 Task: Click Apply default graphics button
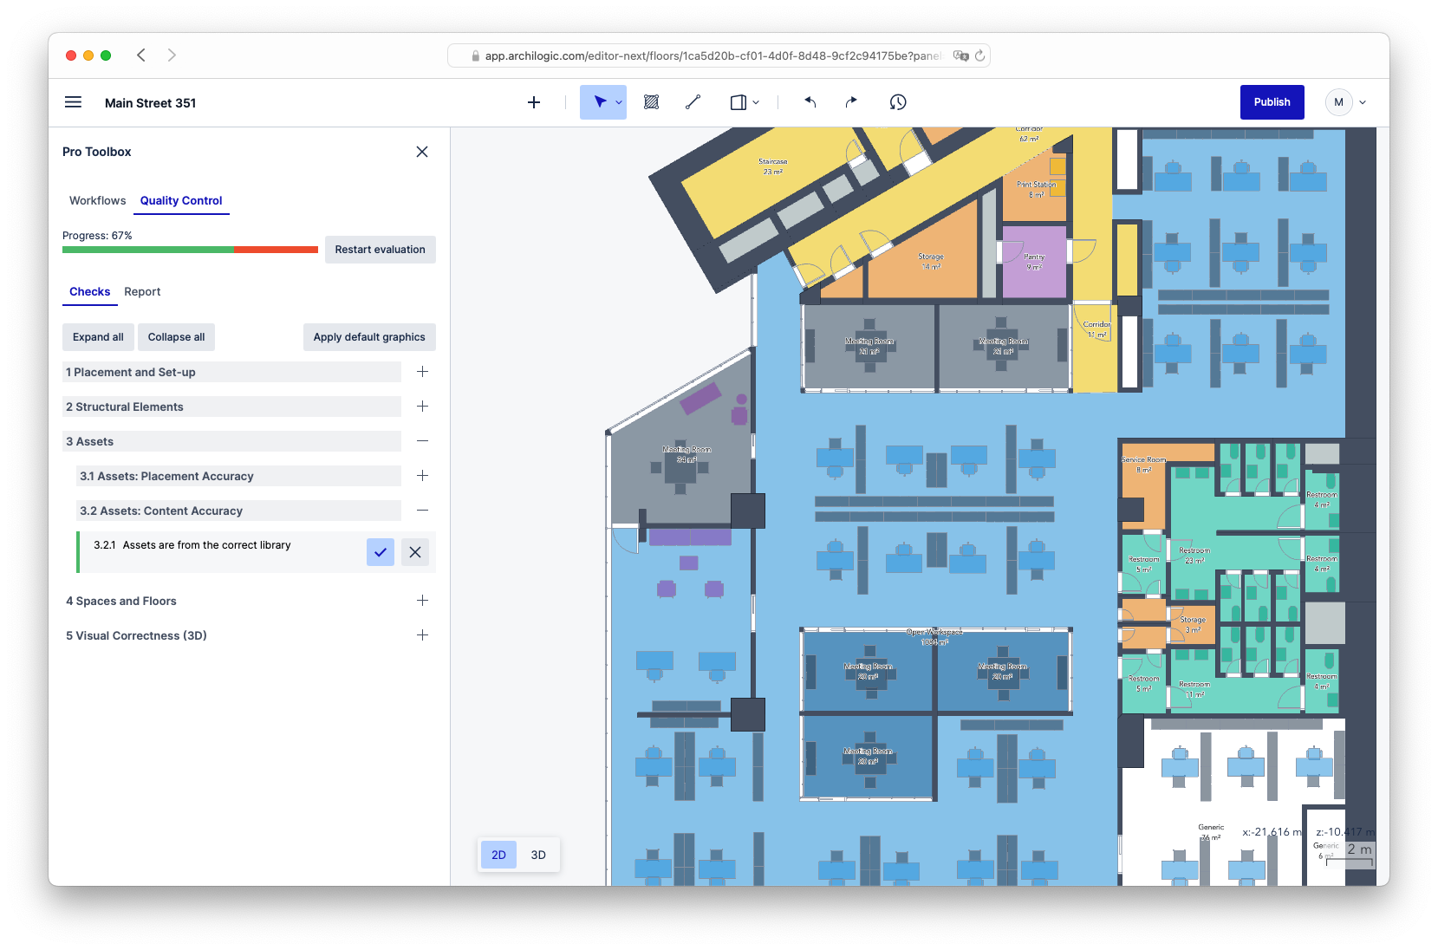(x=369, y=337)
